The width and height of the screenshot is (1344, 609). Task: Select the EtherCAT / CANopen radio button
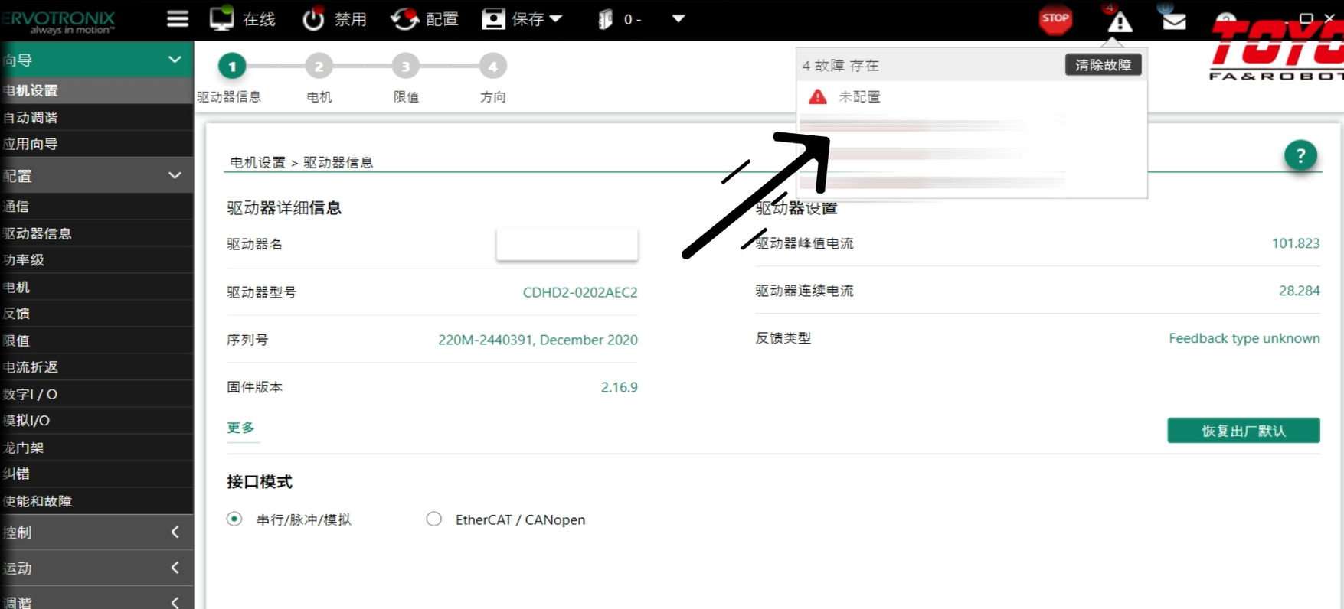tap(434, 519)
